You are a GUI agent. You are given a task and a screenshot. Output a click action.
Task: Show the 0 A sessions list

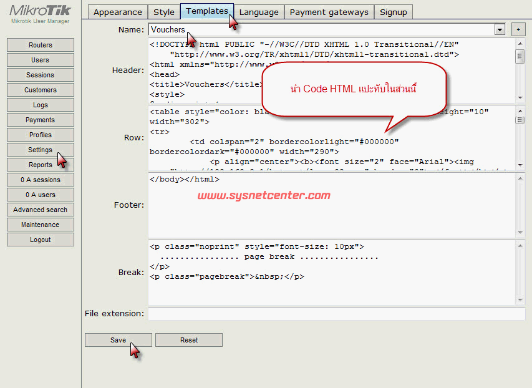click(x=41, y=180)
